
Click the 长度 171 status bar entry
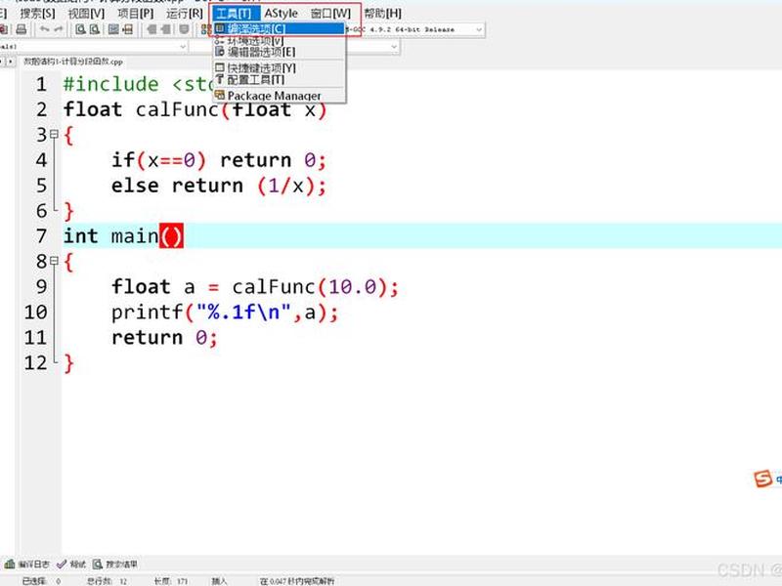click(x=170, y=581)
